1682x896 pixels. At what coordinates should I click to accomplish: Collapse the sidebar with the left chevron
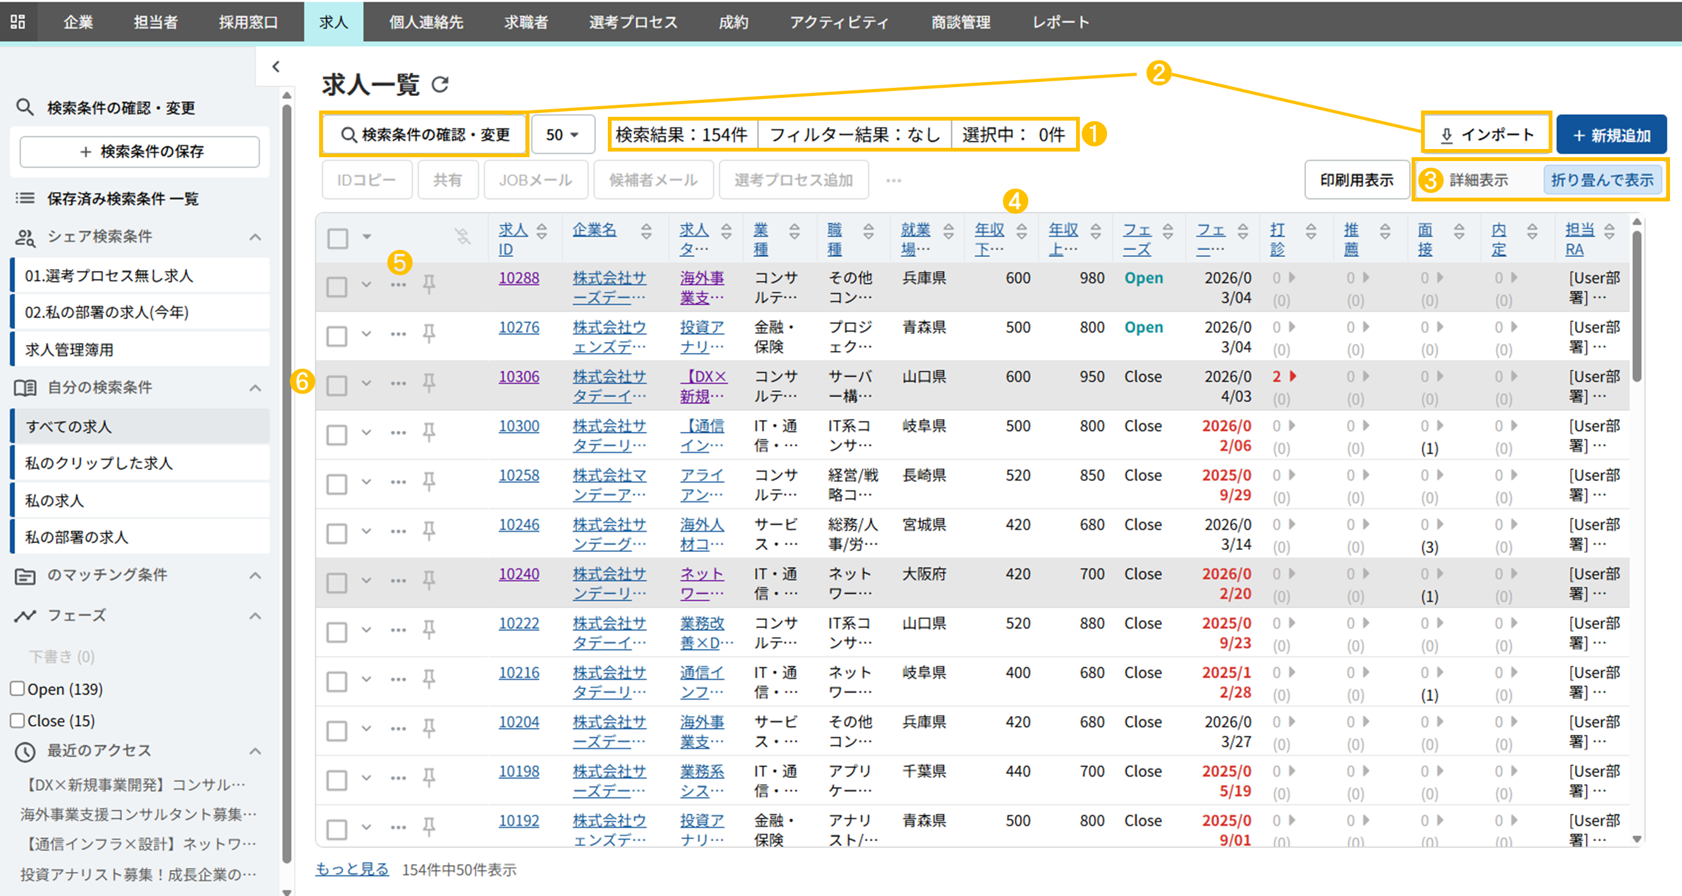click(275, 66)
